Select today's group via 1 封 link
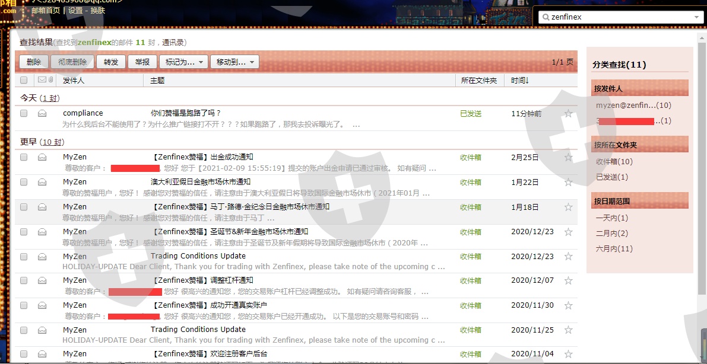 coord(50,98)
